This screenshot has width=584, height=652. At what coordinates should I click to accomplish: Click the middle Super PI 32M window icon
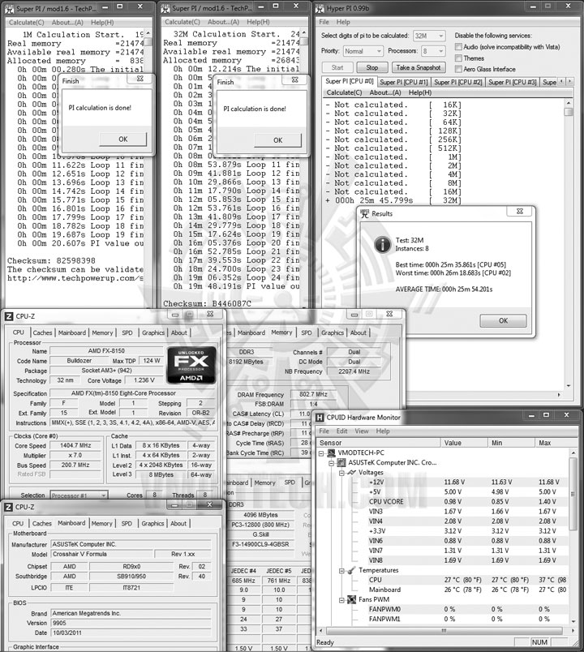[165, 8]
